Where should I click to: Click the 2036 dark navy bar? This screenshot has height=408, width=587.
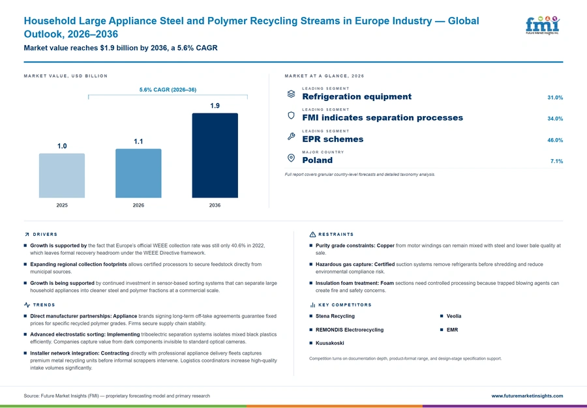215,155
